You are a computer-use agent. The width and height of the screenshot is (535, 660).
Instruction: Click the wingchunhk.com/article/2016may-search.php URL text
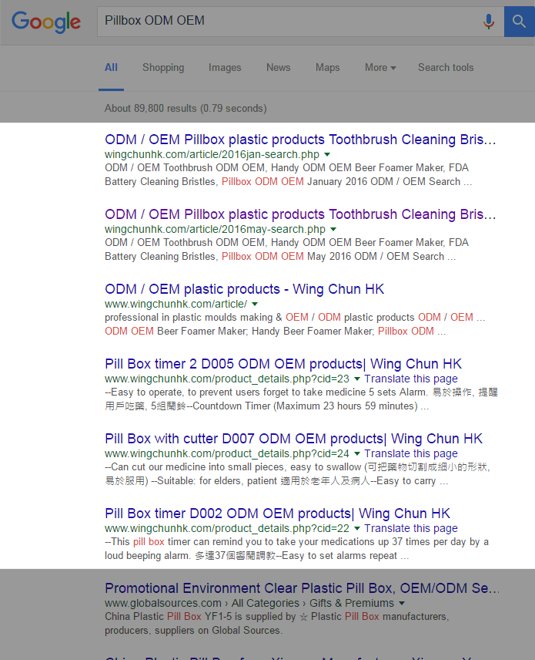[x=215, y=230]
